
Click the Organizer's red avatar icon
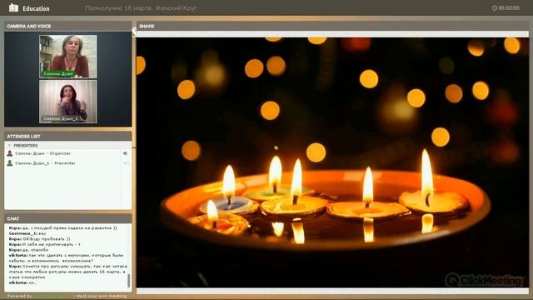(x=10, y=153)
